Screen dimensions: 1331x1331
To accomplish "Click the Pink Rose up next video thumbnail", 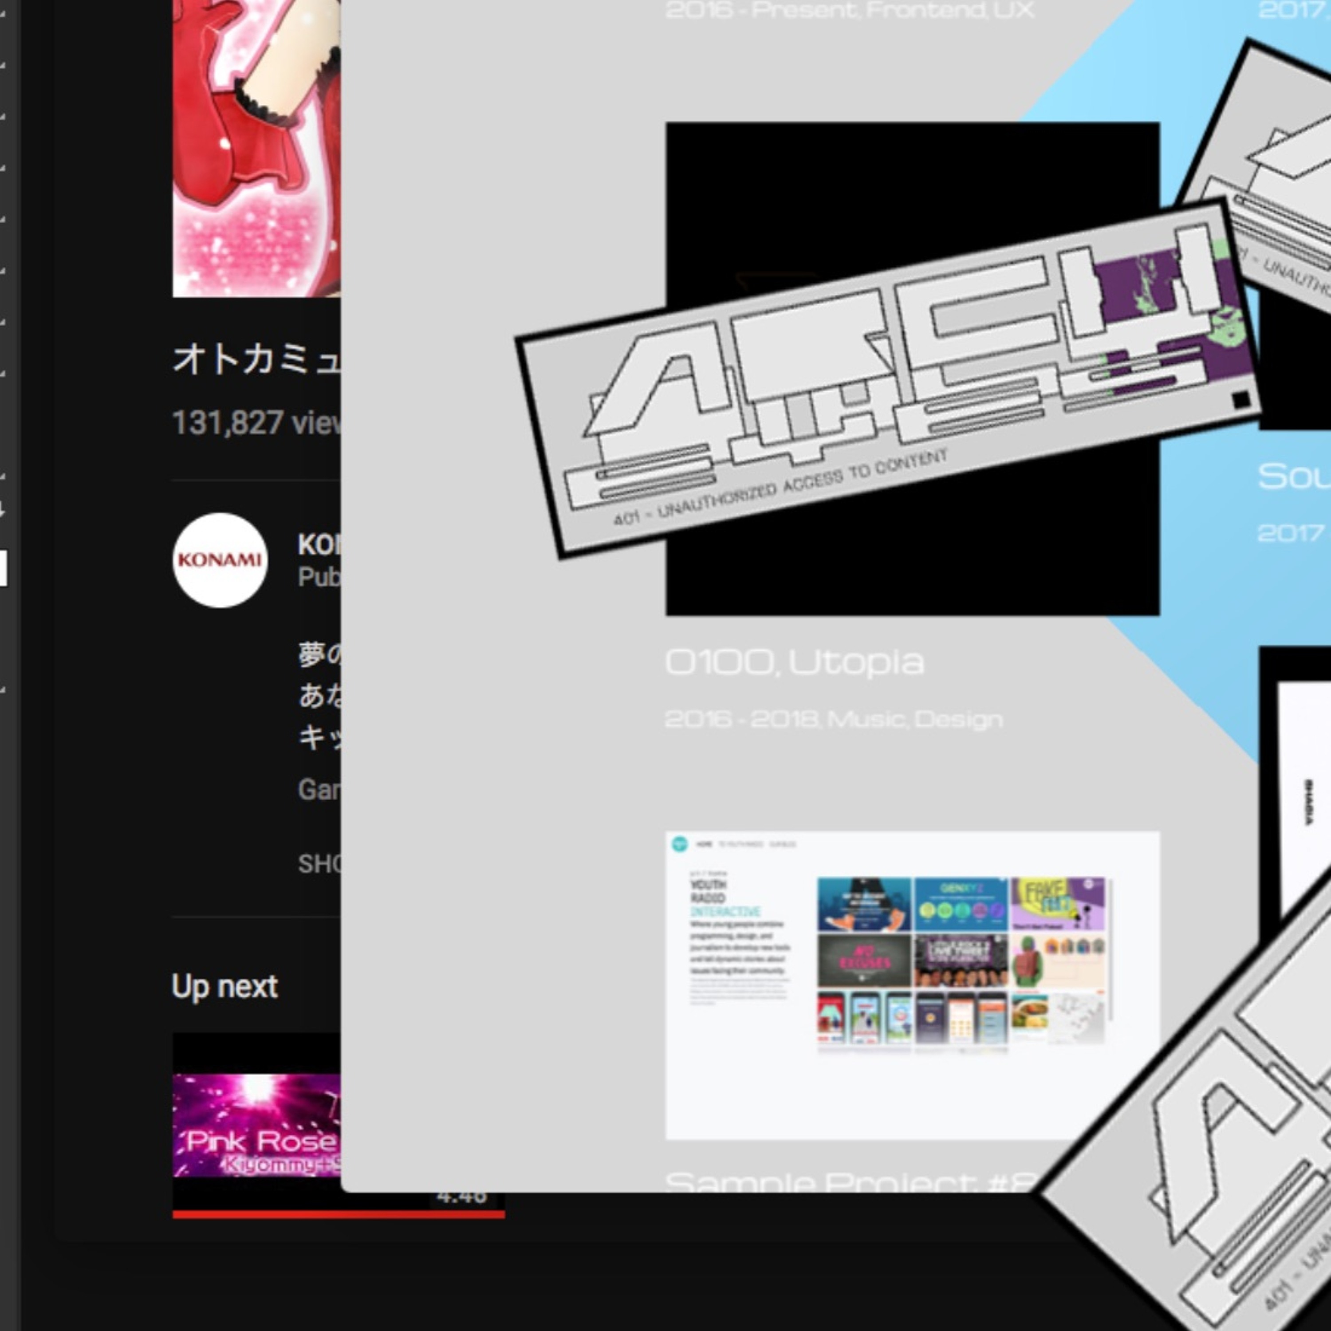I will tap(256, 1125).
